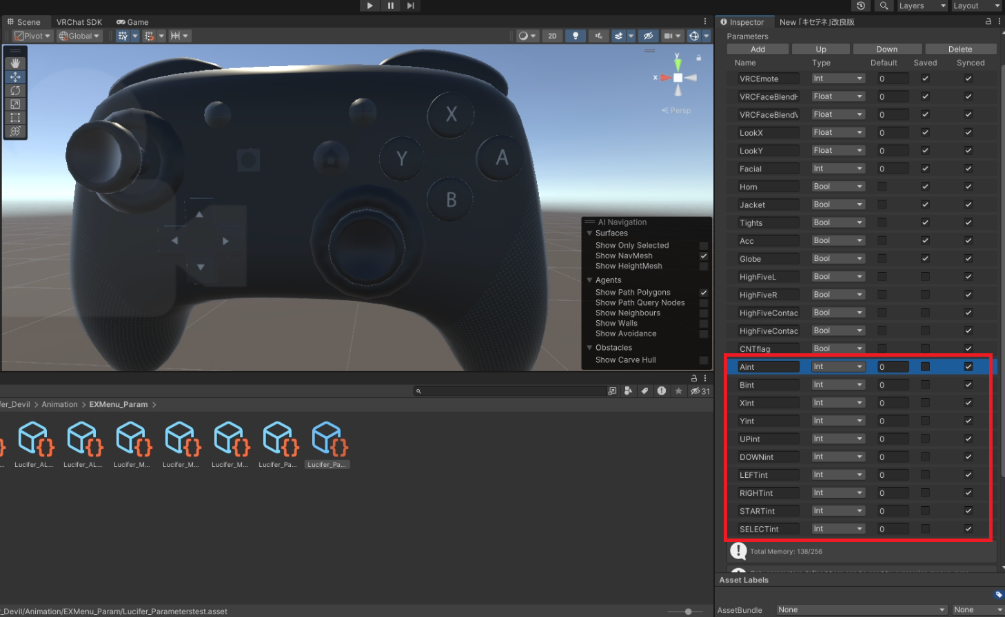Screen dimensions: 1005x617
Task: Activate the Move tool
Action: [x=15, y=76]
